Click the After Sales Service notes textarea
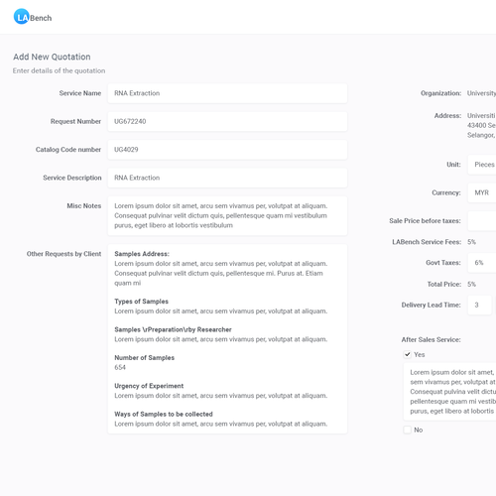 point(449,392)
